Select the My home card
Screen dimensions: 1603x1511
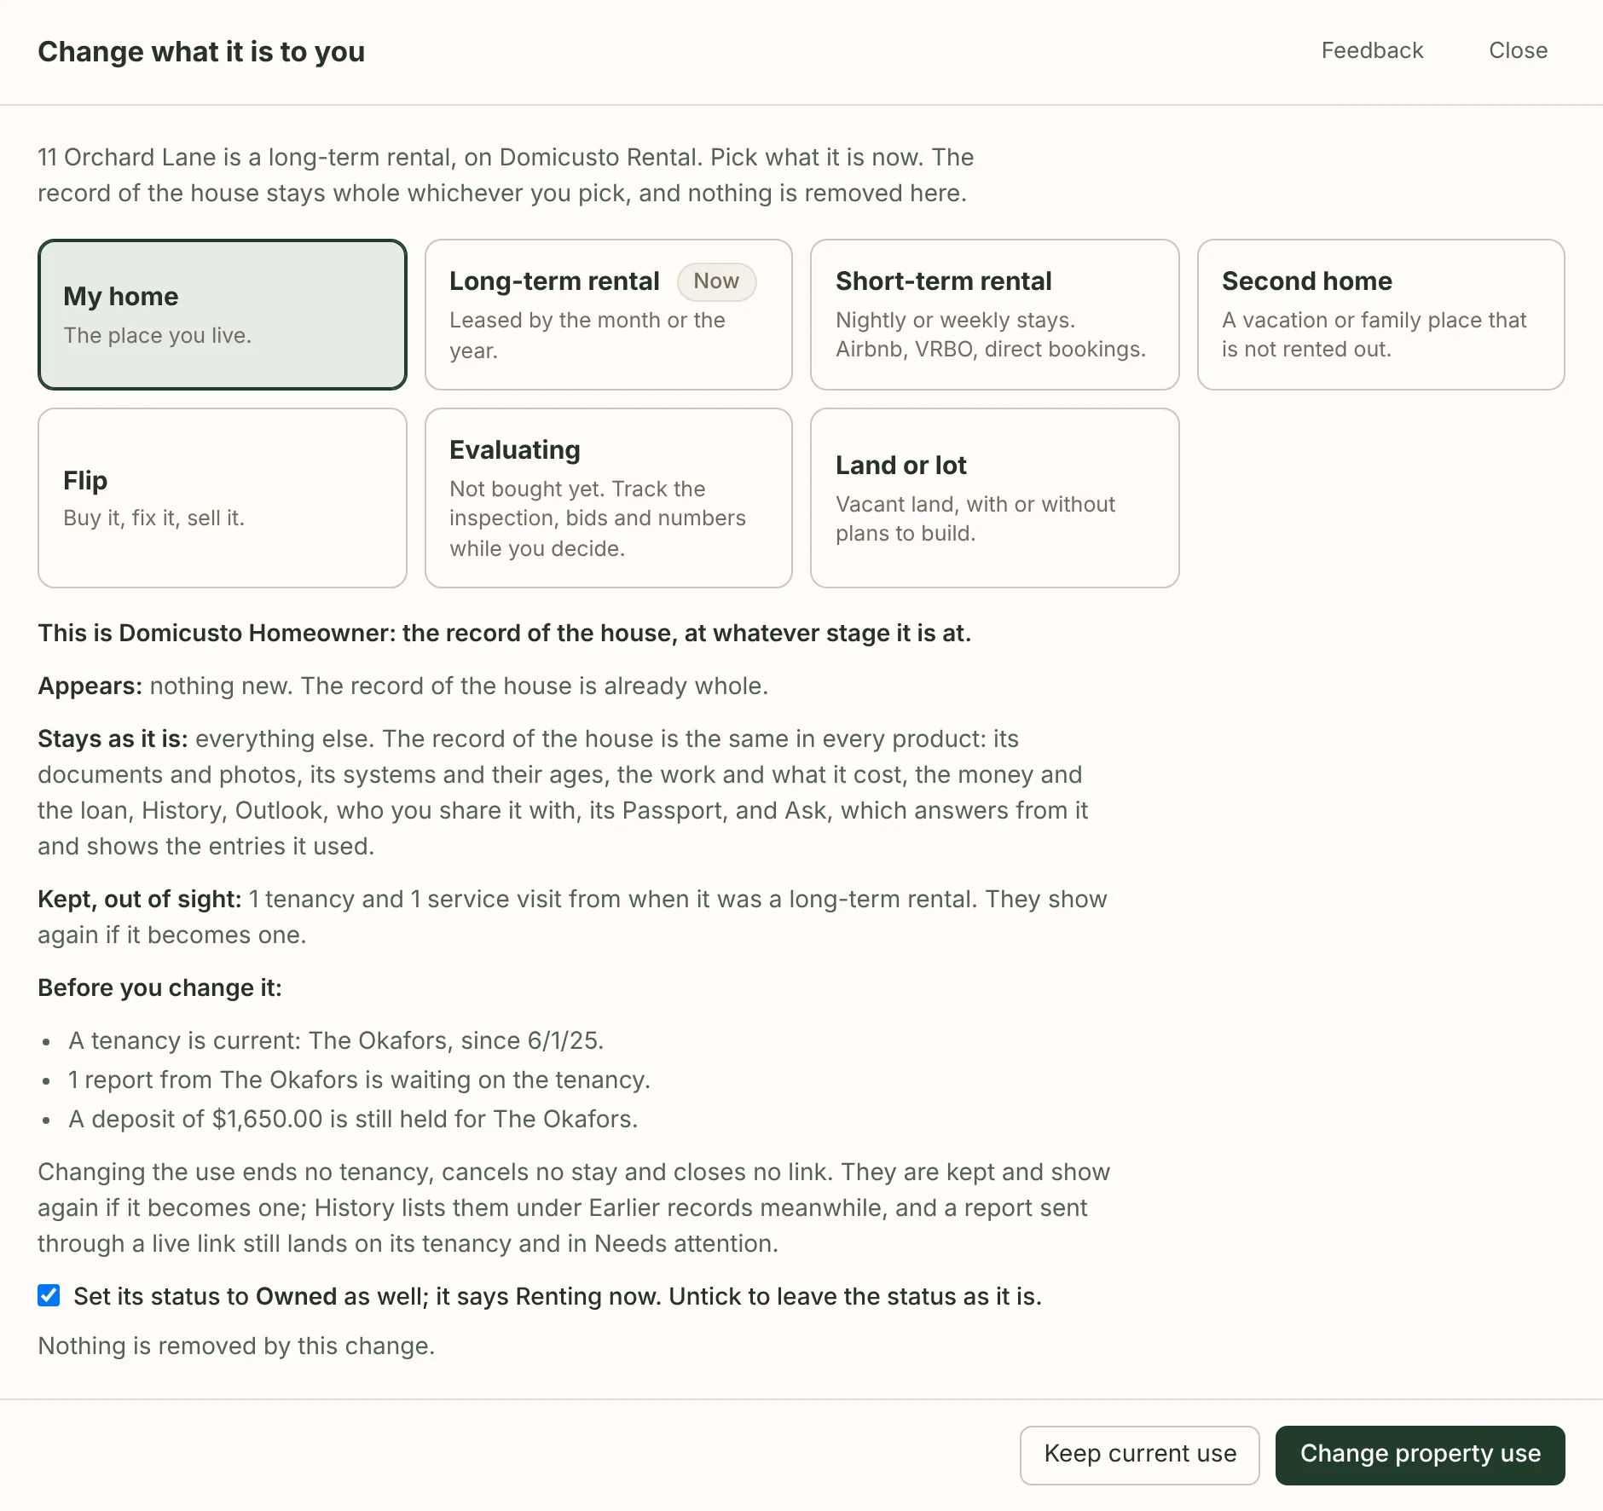pyautogui.click(x=223, y=315)
